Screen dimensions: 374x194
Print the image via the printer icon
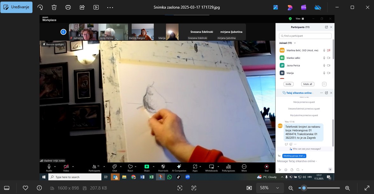68,7
